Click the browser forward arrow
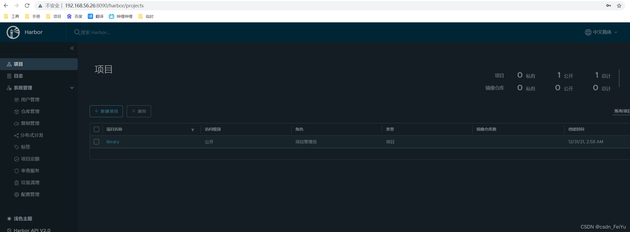This screenshot has height=232, width=630. click(16, 6)
